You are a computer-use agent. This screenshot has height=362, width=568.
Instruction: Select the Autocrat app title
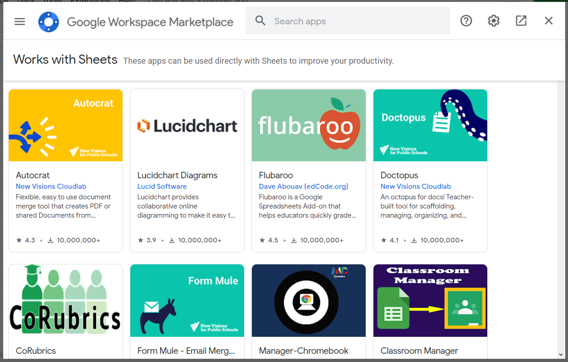33,175
